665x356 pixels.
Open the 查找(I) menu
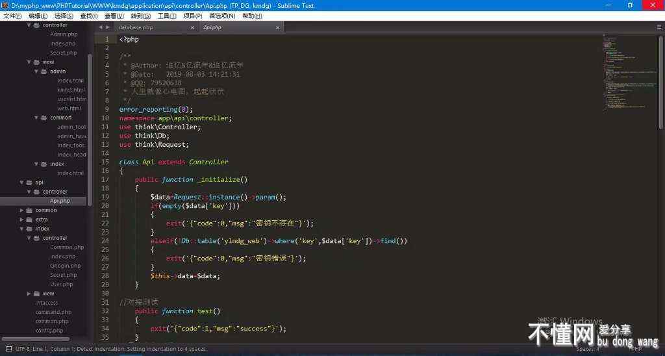[x=89, y=16]
